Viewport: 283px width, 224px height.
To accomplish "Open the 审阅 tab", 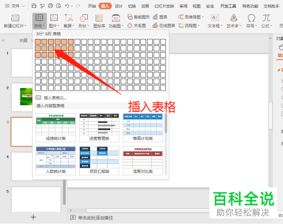I will click(183, 6).
